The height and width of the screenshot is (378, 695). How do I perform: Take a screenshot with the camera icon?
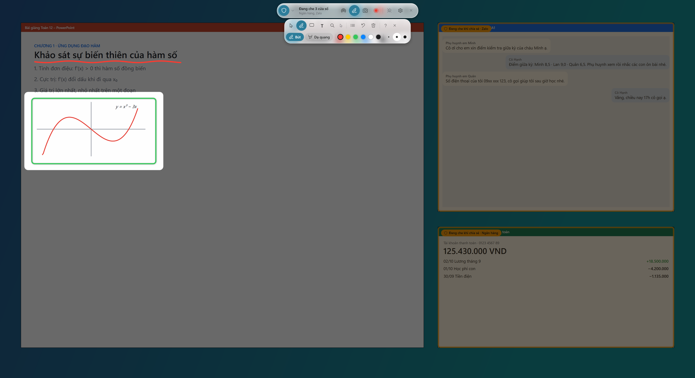(365, 10)
